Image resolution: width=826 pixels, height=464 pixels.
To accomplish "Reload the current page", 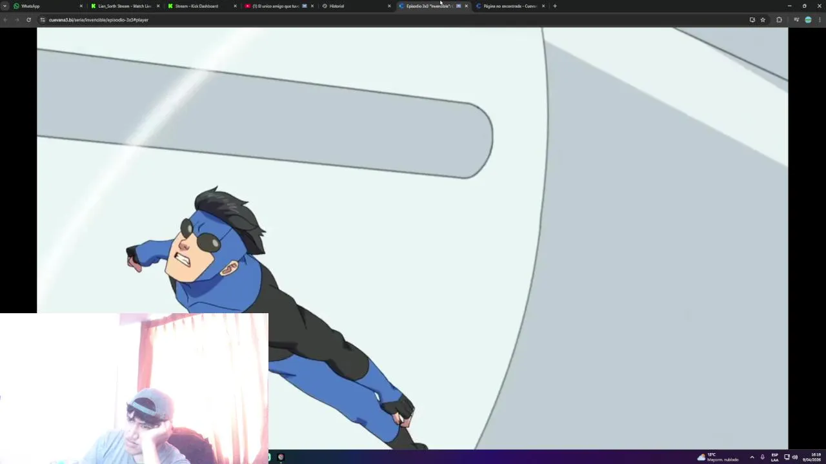I will (x=28, y=20).
